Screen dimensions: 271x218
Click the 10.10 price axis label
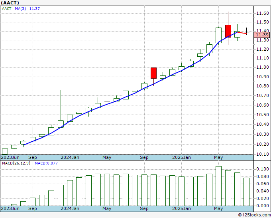[x=263, y=154]
